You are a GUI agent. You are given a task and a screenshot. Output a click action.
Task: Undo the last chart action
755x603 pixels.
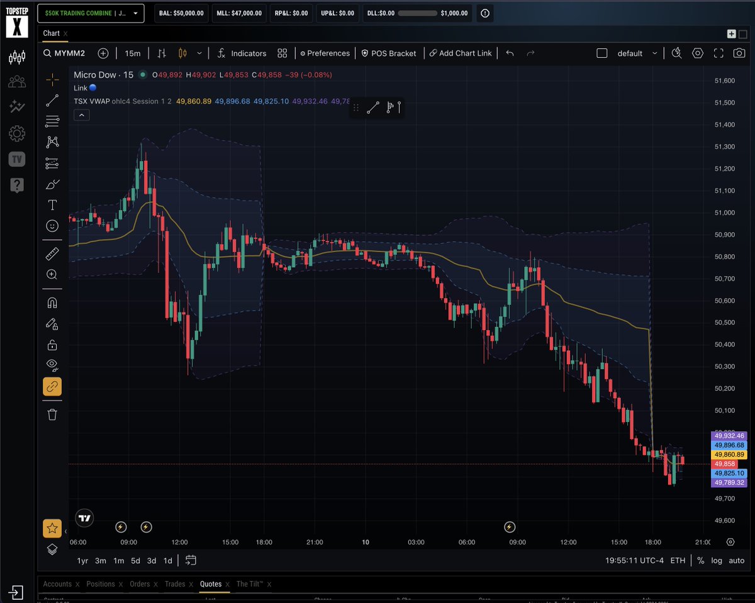click(x=510, y=53)
